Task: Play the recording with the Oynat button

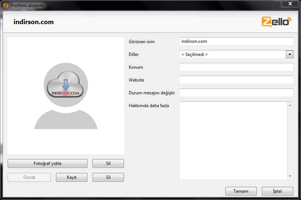Action: point(29,177)
